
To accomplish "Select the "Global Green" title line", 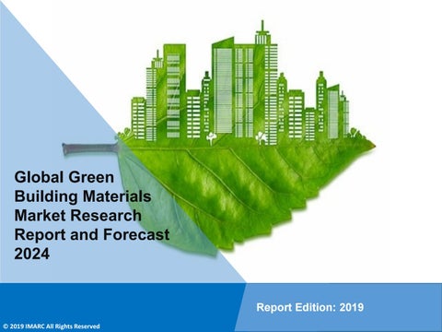I will (64, 177).
